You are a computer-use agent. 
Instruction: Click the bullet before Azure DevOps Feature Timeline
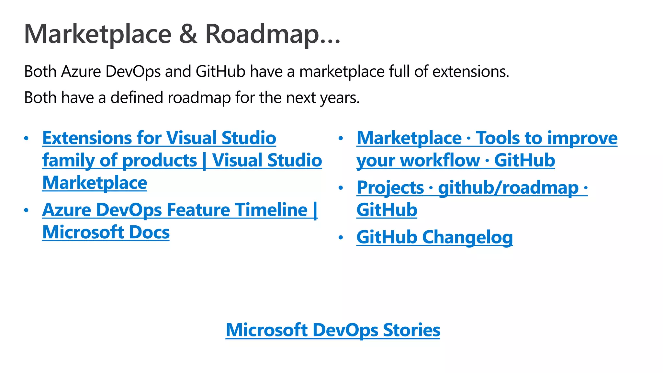pyautogui.click(x=27, y=210)
